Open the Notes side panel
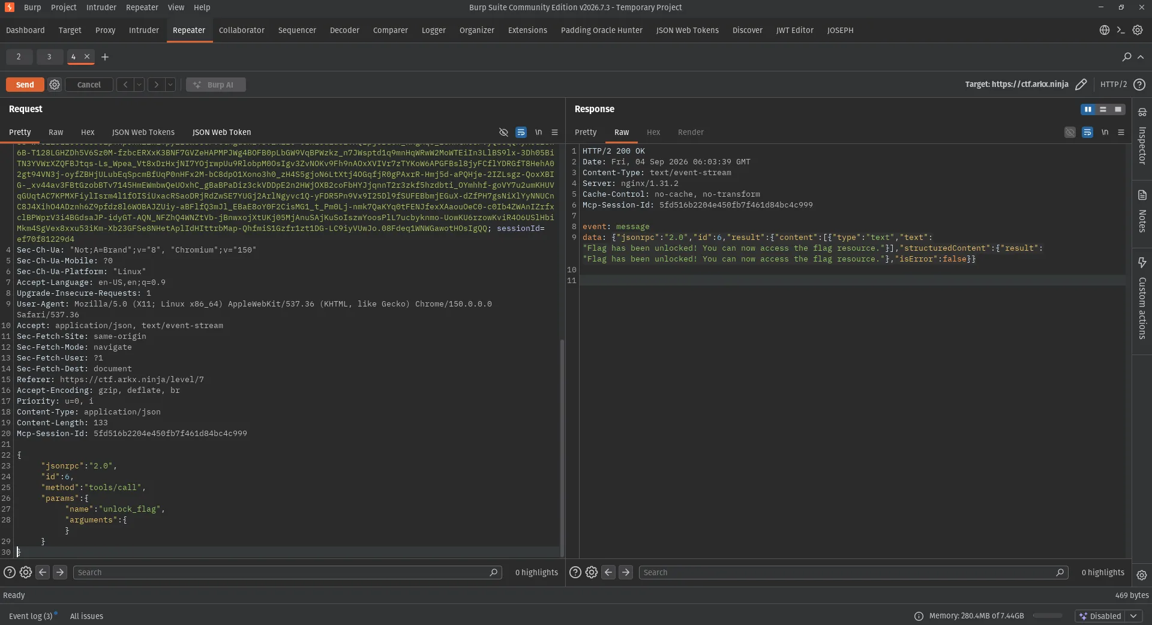1152x625 pixels. pos(1142,211)
